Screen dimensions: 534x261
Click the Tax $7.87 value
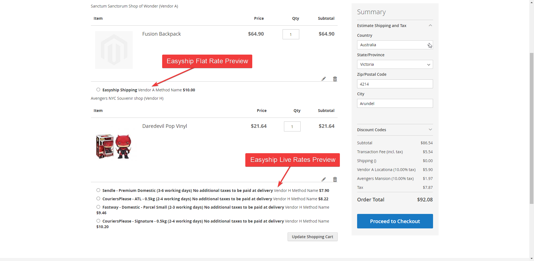point(428,187)
